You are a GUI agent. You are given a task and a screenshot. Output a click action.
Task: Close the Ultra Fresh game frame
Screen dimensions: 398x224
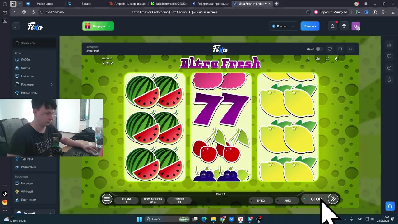(350, 49)
